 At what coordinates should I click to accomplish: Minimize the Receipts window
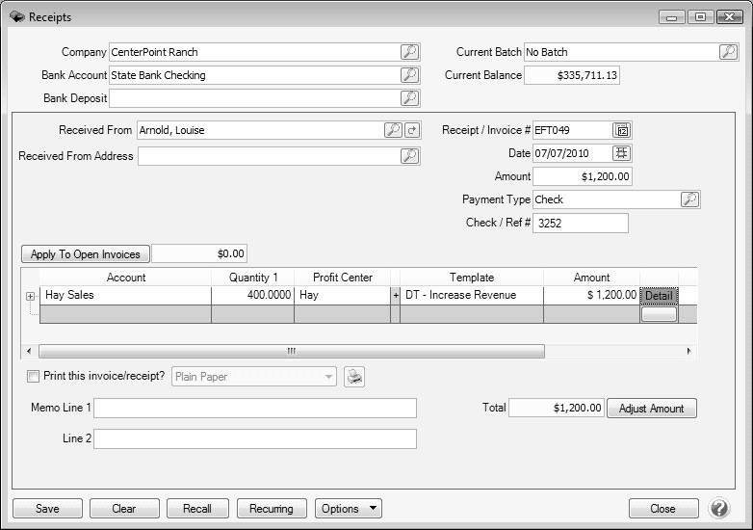tap(672, 17)
